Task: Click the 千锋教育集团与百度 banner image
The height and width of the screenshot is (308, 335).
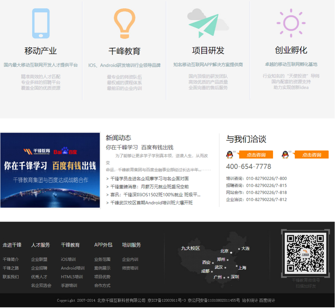Action: (x=50, y=170)
